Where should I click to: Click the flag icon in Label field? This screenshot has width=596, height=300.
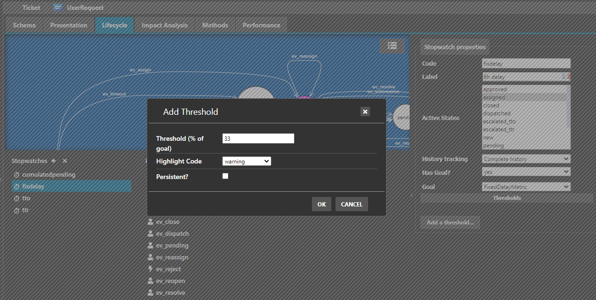pos(566,77)
